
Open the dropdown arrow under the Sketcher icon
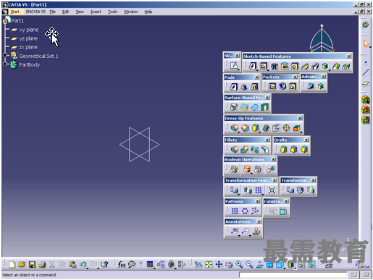[238, 70]
